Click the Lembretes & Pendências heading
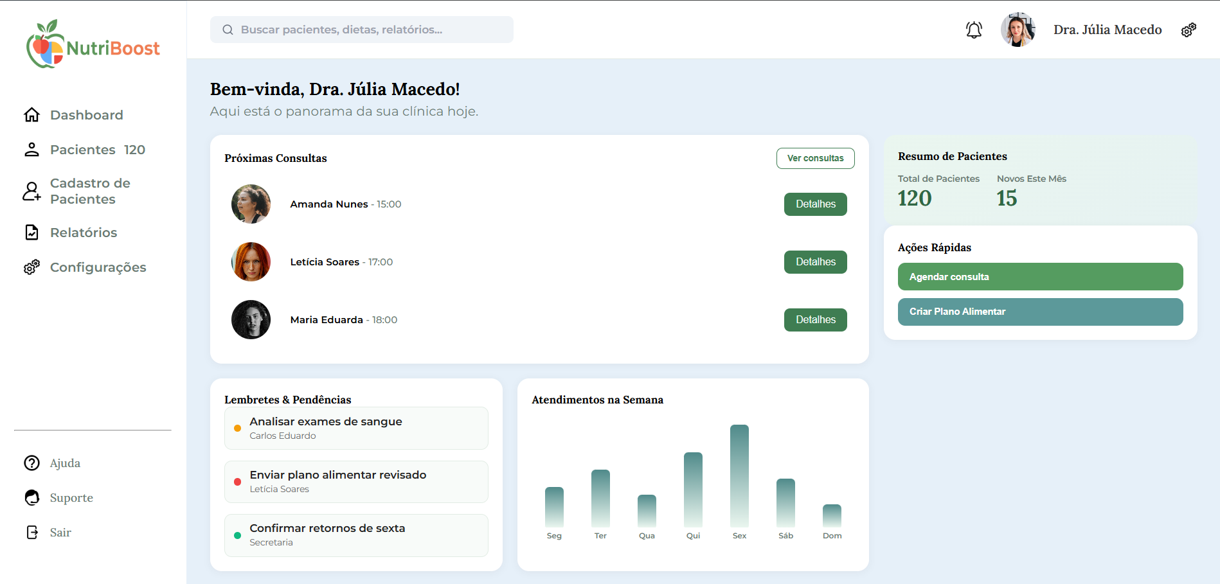Screen dimensions: 1220x584 click(288, 400)
